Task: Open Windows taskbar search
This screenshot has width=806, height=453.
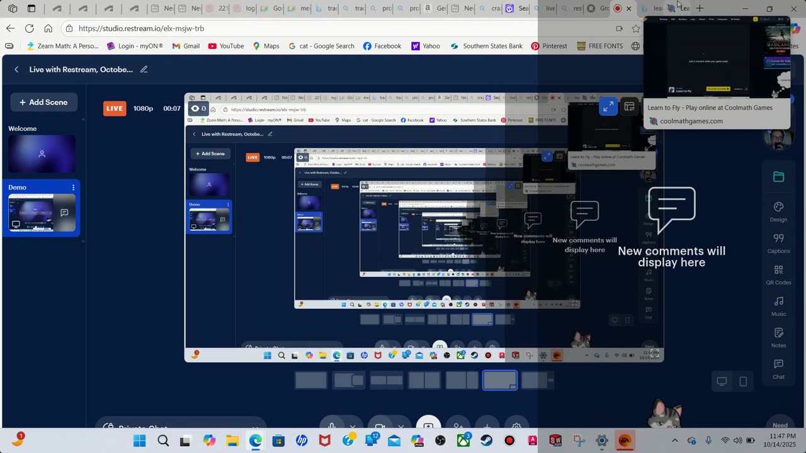Action: tap(163, 440)
